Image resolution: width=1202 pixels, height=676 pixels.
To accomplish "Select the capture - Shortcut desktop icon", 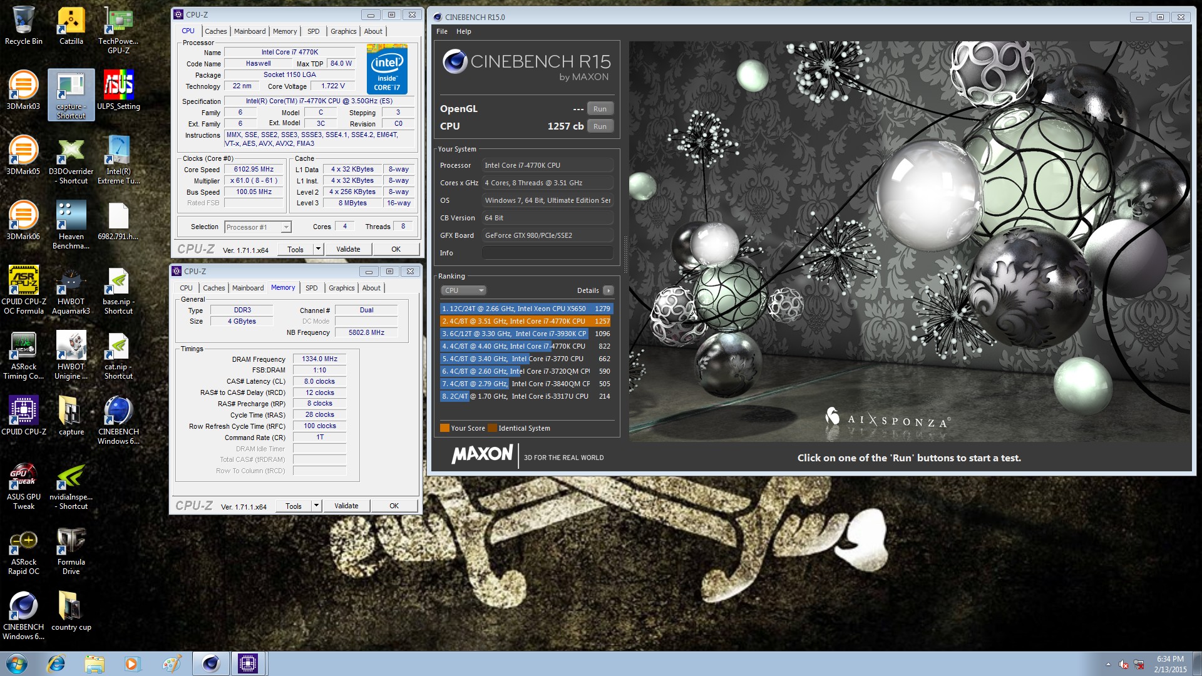I will [x=71, y=95].
